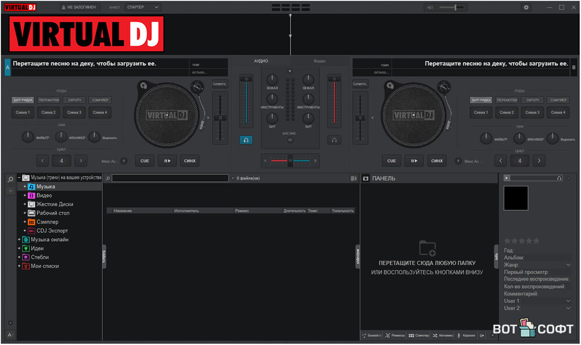The height and width of the screenshot is (345, 581).
Task: Click the left deck play/pause button
Action: [167, 161]
